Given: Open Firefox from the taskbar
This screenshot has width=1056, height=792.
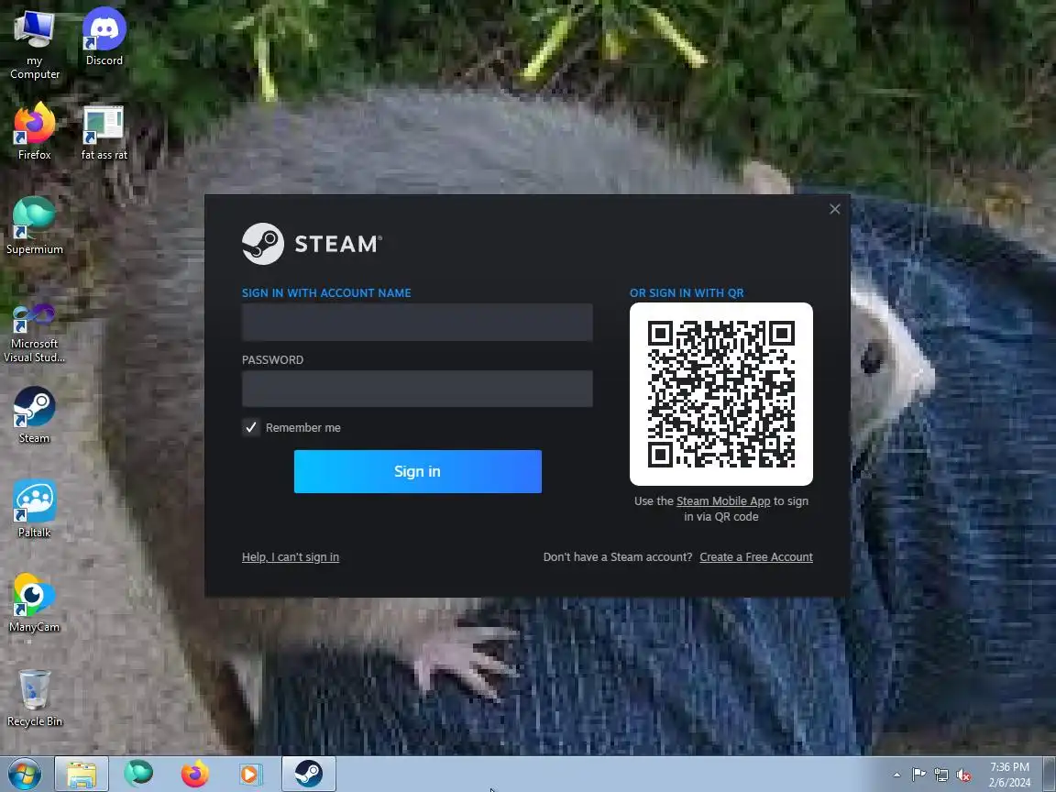Looking at the screenshot, I should click(x=194, y=774).
